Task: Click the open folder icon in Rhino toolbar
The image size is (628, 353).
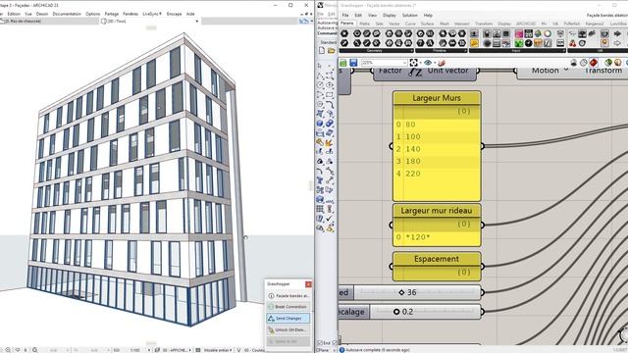Action: tap(332, 51)
